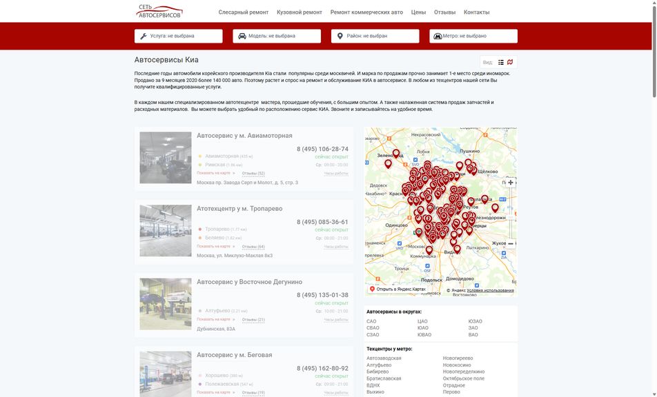Image resolution: width=657 pixels, height=397 pixels.
Task: Open photo of Автосервис у Восточное Дегунино
Action: tap(166, 304)
